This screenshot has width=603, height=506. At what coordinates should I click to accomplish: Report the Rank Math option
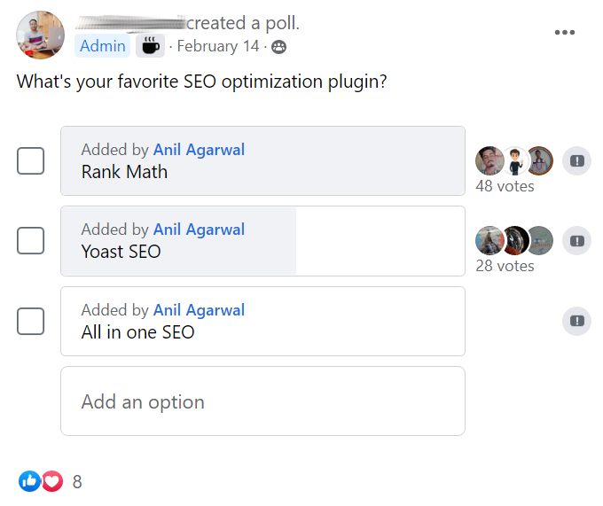click(576, 160)
